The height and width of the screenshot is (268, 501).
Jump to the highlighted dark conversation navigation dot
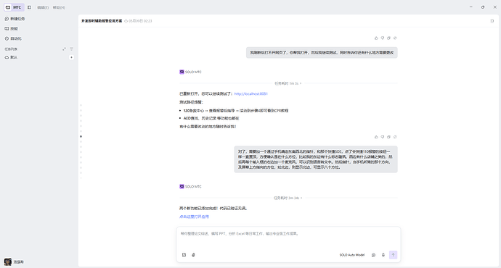point(81,136)
